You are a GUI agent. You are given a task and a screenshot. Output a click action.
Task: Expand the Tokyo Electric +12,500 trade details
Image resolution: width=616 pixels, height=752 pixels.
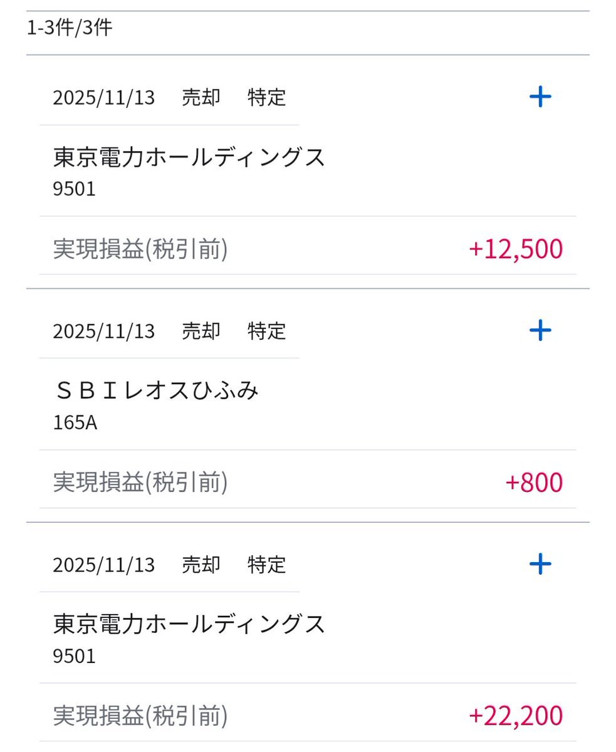[x=540, y=97]
